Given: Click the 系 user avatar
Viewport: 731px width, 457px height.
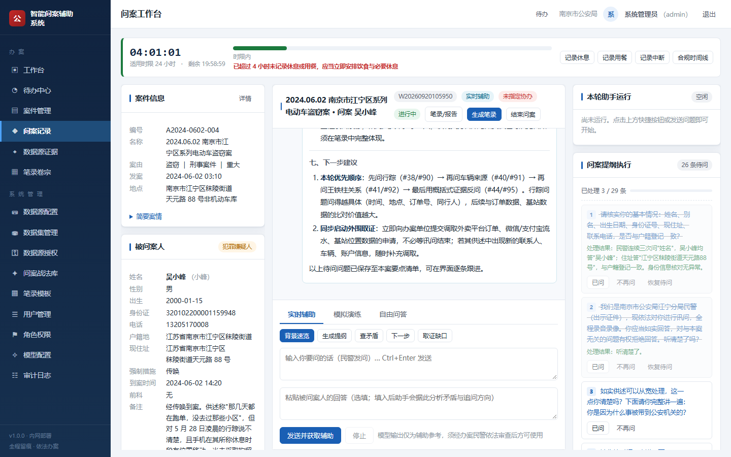Looking at the screenshot, I should tap(611, 14).
